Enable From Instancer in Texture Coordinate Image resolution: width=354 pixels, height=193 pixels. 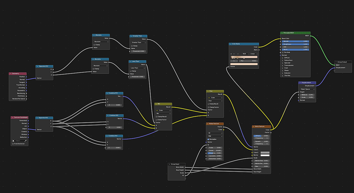click(x=13, y=144)
